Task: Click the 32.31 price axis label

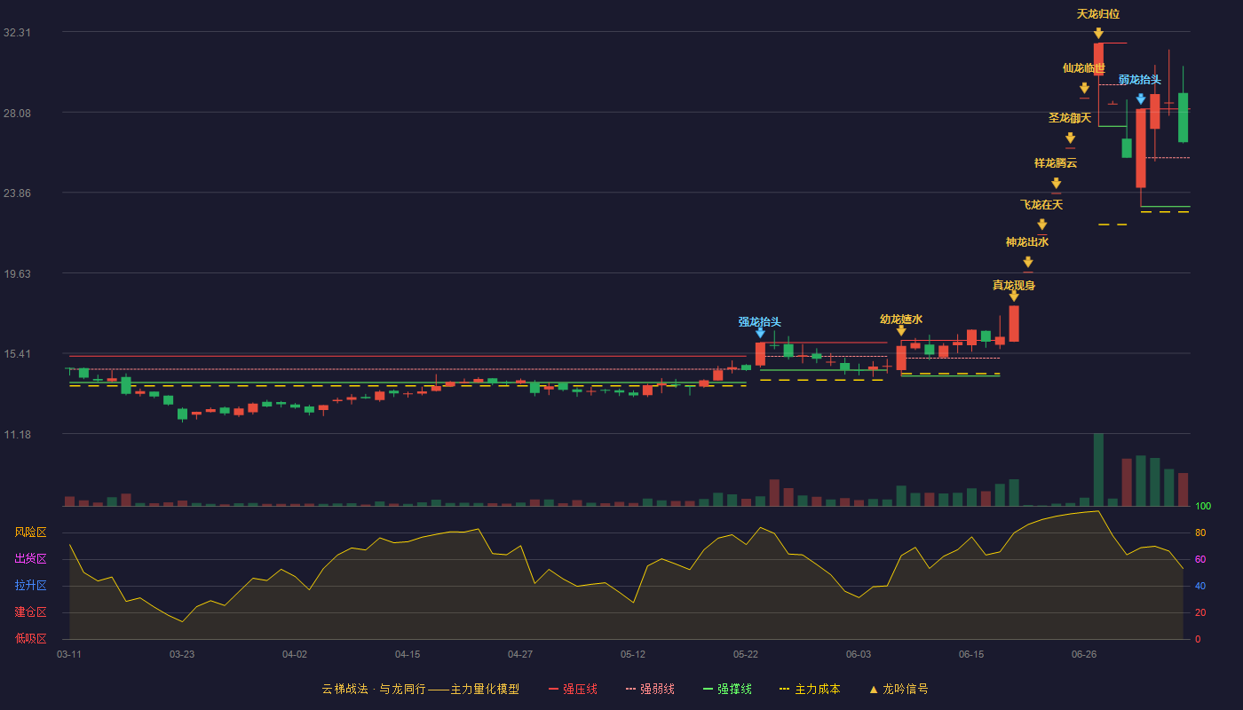Action: point(18,32)
